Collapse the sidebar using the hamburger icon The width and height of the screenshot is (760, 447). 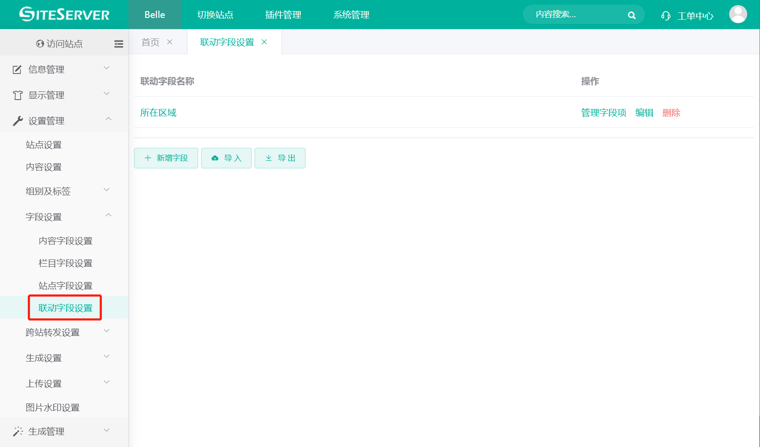[x=119, y=44]
